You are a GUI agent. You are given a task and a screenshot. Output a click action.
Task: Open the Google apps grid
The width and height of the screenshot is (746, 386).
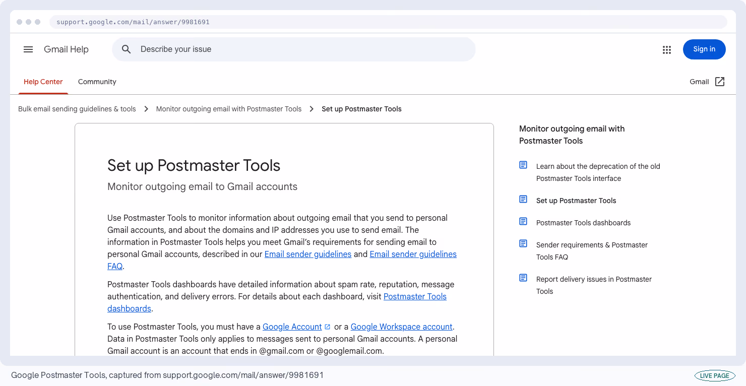tap(667, 49)
